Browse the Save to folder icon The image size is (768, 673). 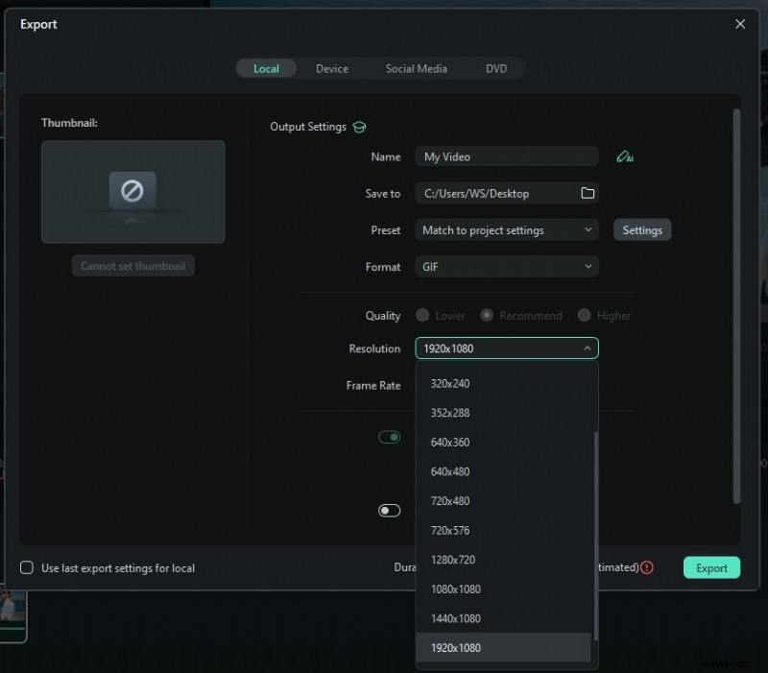click(586, 193)
